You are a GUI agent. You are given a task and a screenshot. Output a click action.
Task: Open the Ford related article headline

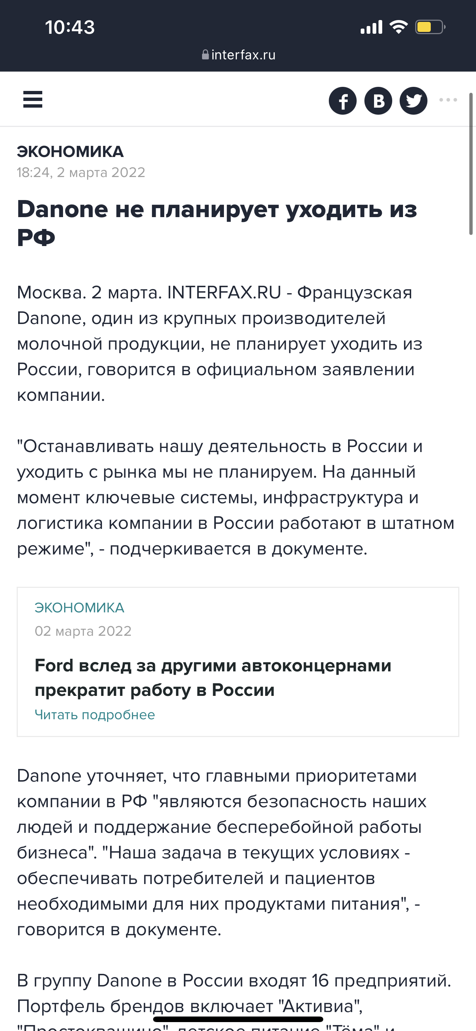tap(213, 677)
